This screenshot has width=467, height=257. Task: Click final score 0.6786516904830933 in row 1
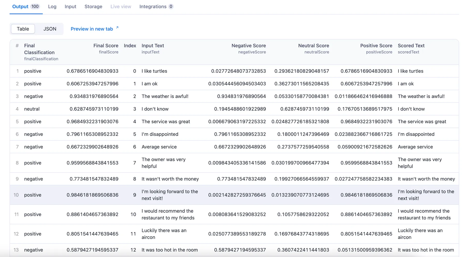[92, 71]
